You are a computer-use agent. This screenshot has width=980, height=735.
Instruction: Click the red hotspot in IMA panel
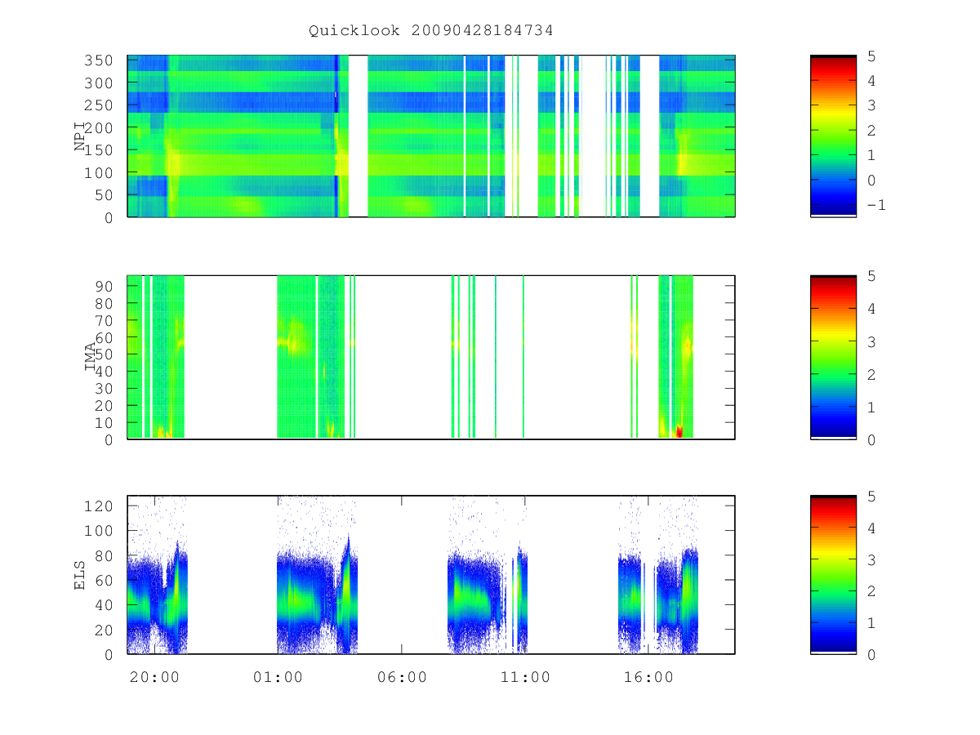[679, 430]
